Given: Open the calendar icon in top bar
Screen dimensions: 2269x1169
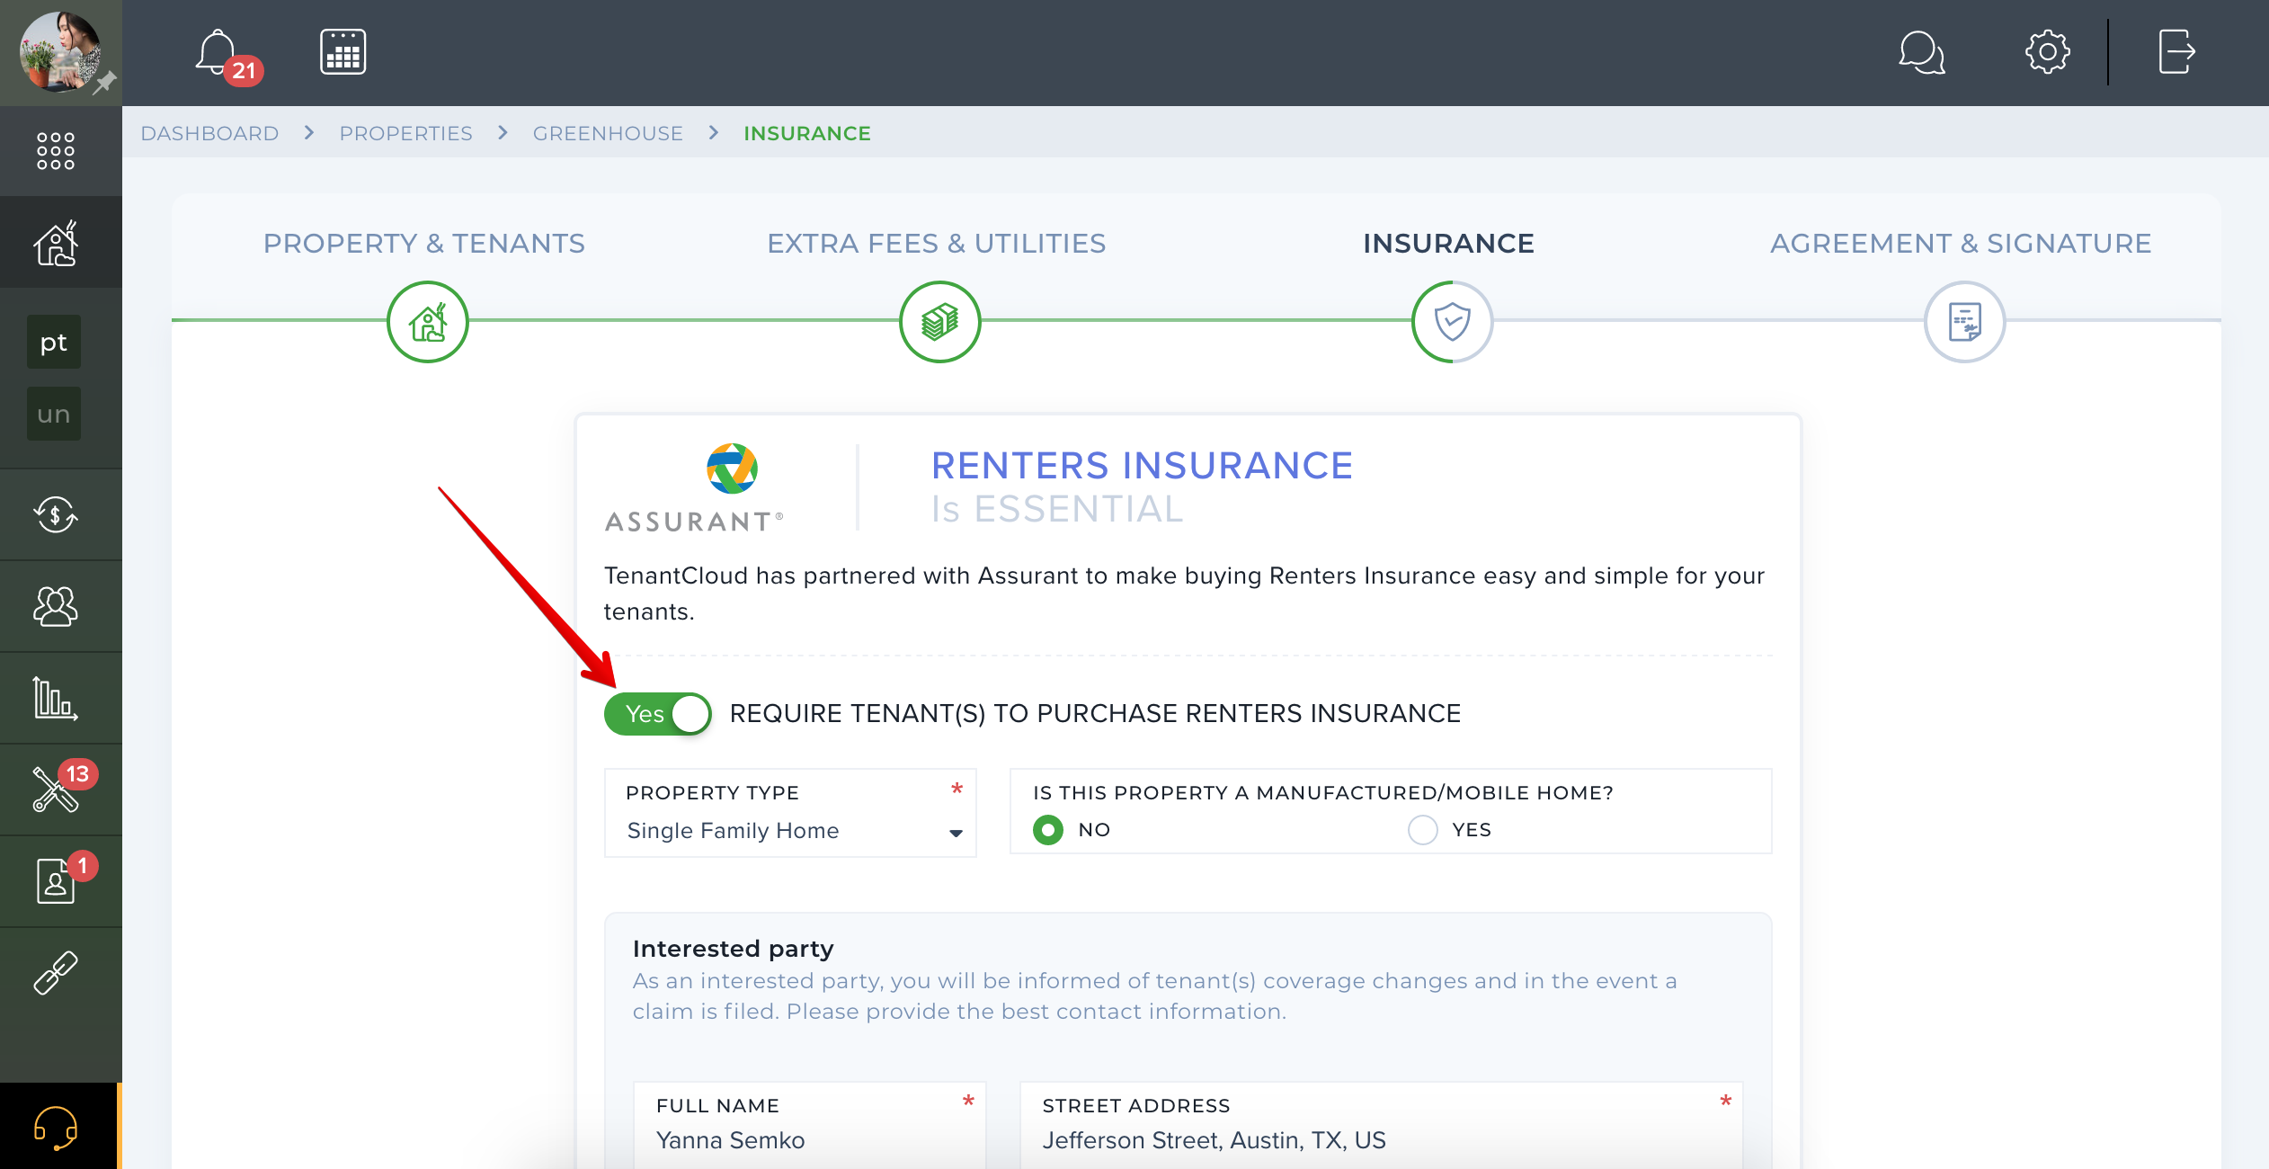Looking at the screenshot, I should coord(343,52).
